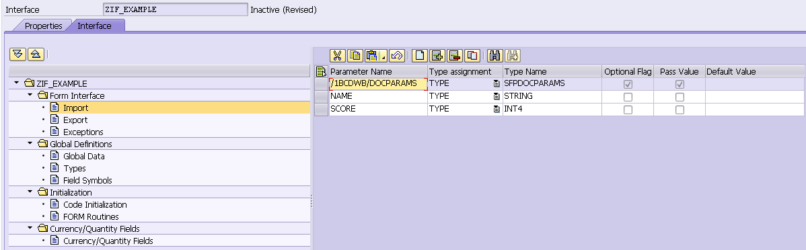Click the Parameter Name column header
This screenshot has width=806, height=250.
(x=378, y=72)
